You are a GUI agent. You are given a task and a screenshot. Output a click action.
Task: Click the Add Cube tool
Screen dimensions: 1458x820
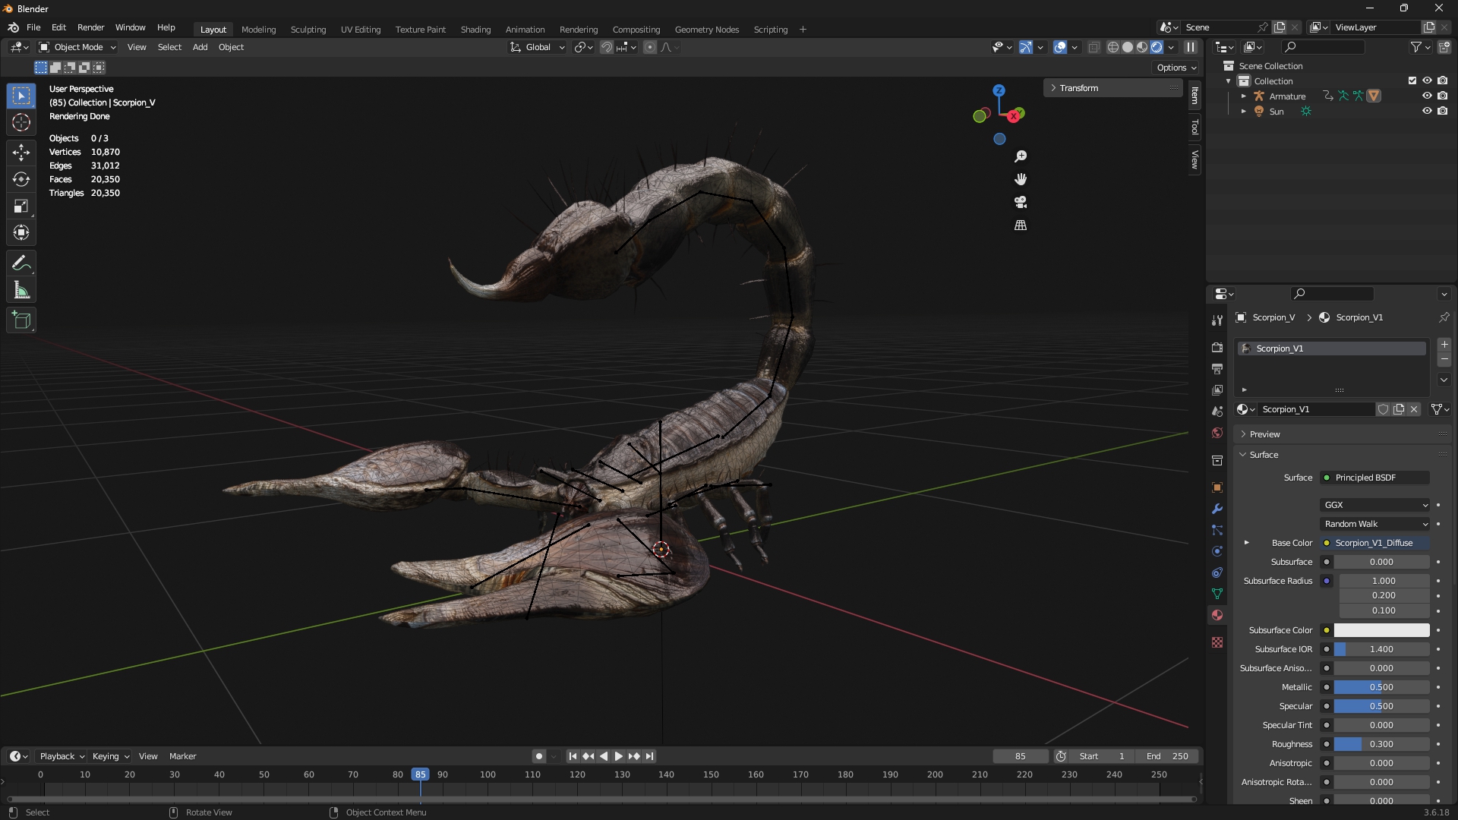tap(21, 320)
